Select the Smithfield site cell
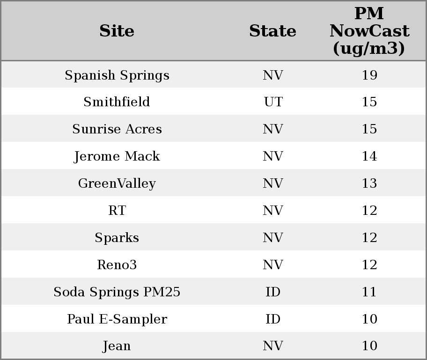This screenshot has height=360, width=427. pos(117,102)
